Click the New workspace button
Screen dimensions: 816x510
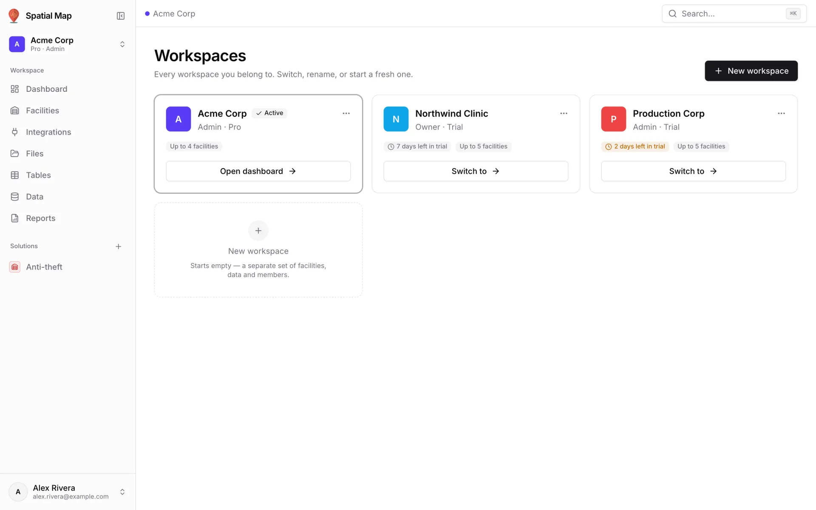point(751,71)
